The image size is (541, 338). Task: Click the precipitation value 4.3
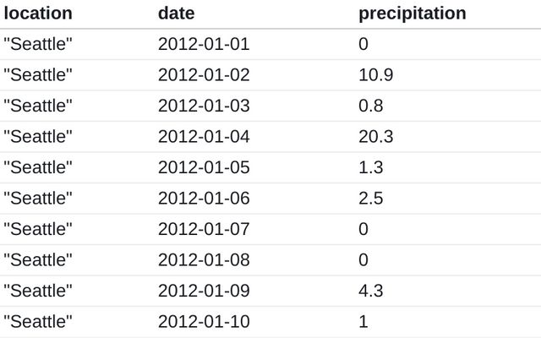click(x=370, y=291)
